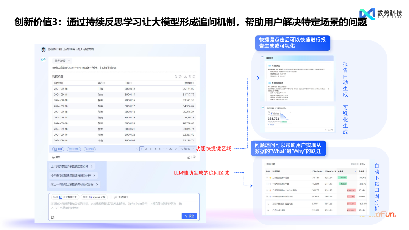Expand the 二级品类名称=乳品 row

click(x=267, y=178)
